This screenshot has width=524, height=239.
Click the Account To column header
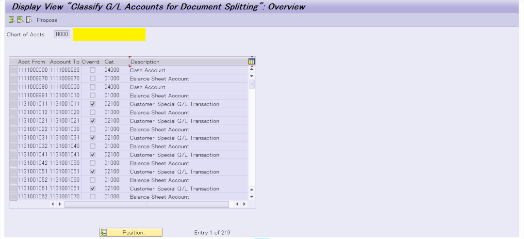coord(65,62)
